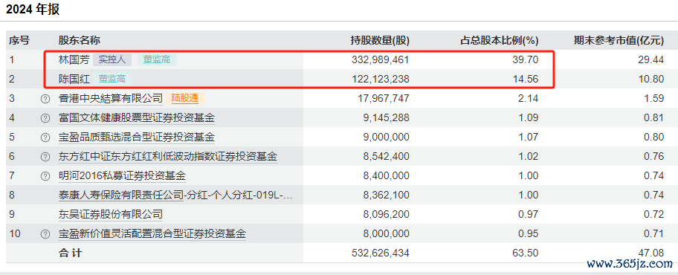Click question icon beside 宝盈新价值灵活配置混合型证券投资基金
The image size is (678, 275).
click(45, 234)
